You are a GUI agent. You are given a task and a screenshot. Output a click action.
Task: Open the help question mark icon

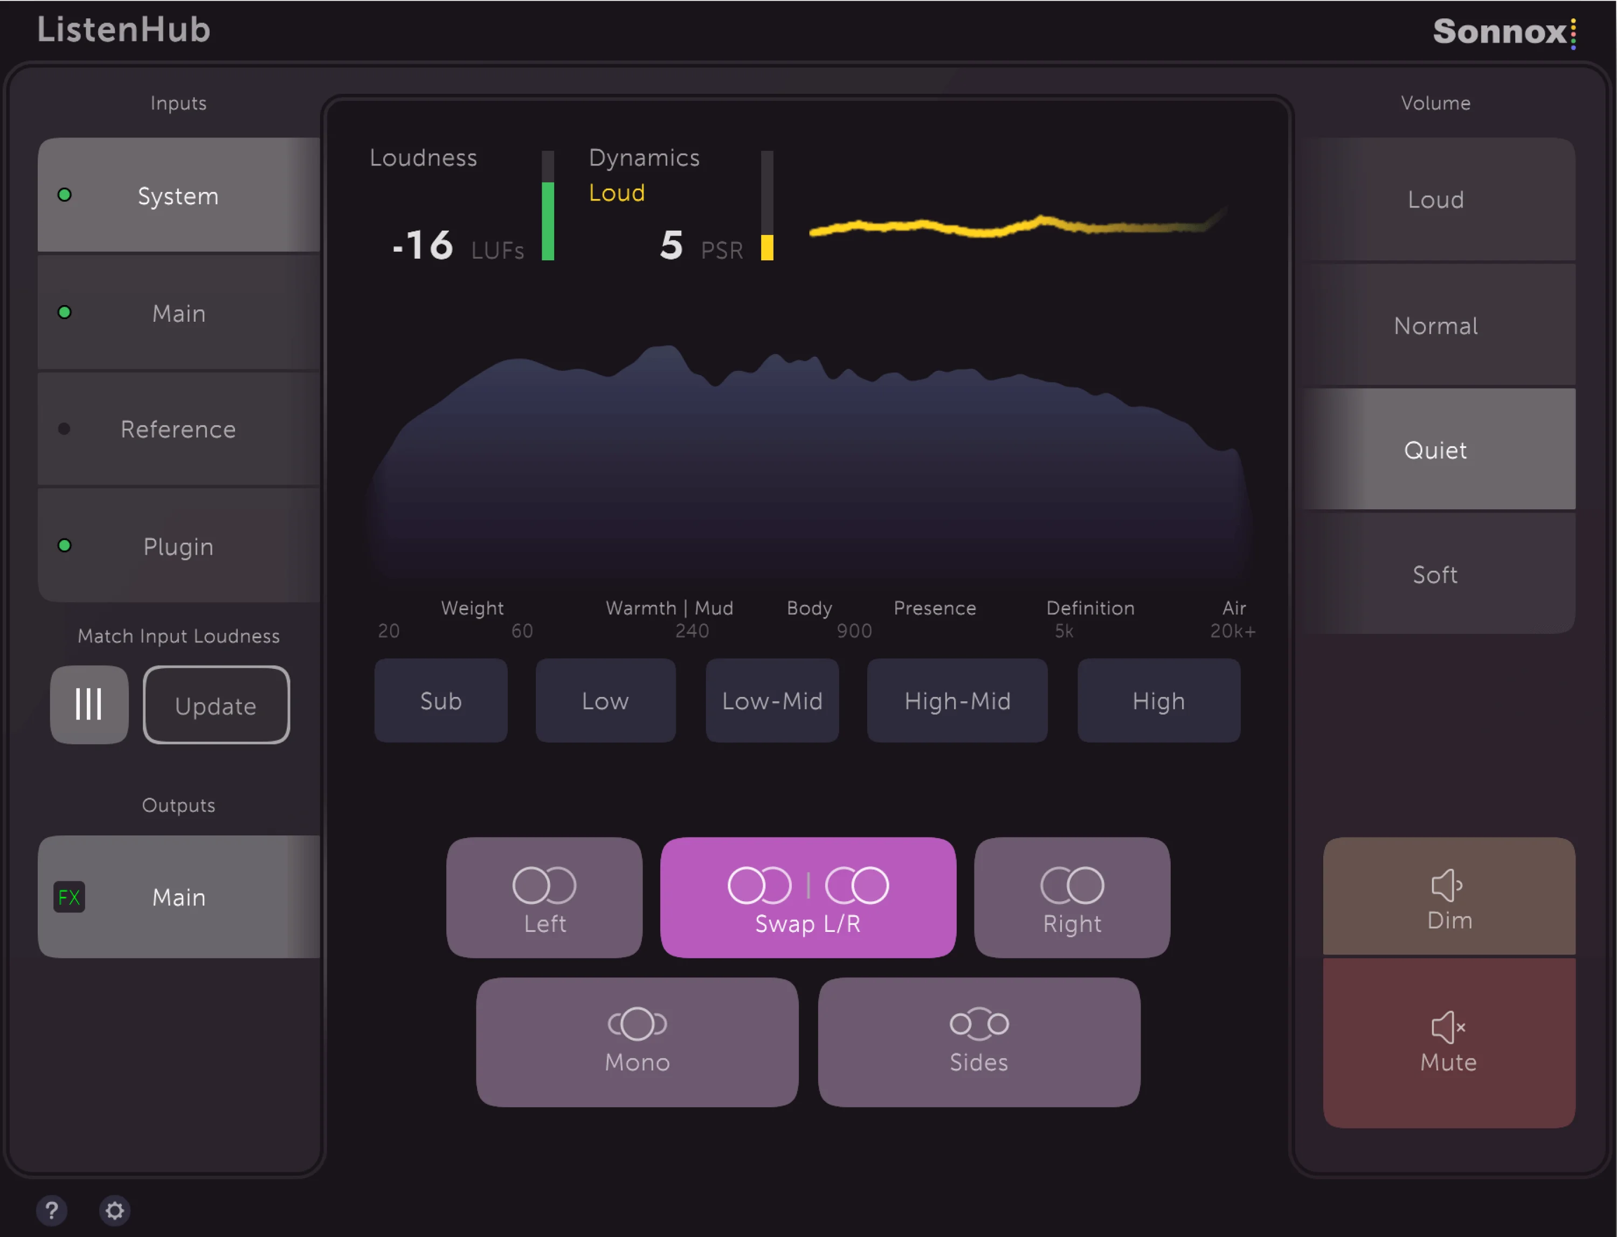click(52, 1211)
